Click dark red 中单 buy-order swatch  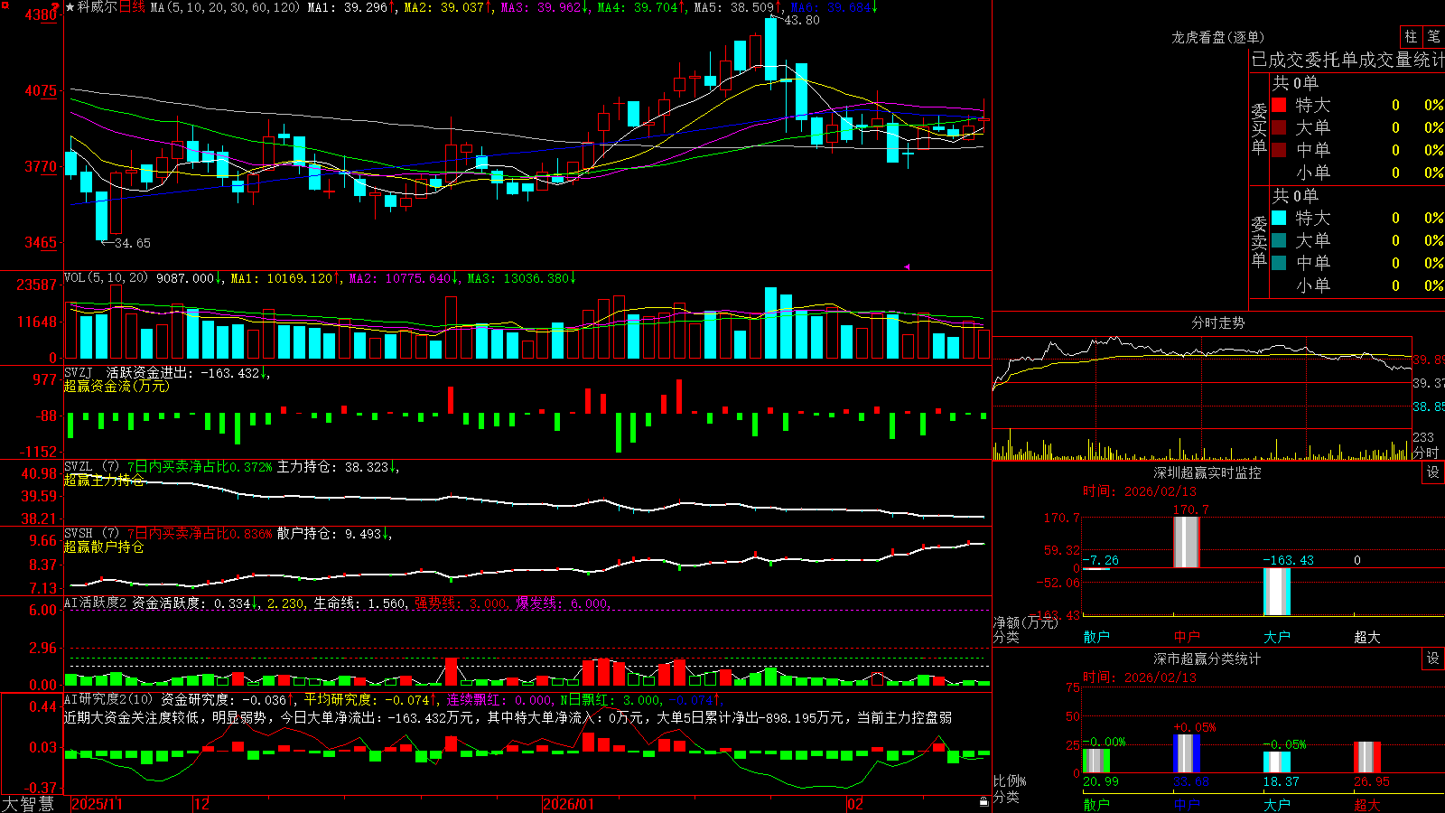pyautogui.click(x=1279, y=150)
